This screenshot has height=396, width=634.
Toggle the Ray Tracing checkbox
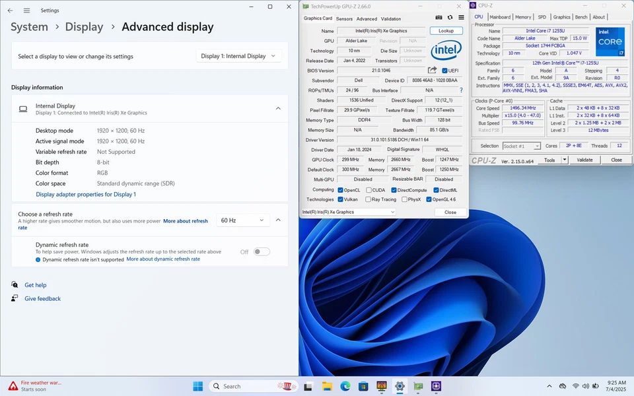point(367,199)
